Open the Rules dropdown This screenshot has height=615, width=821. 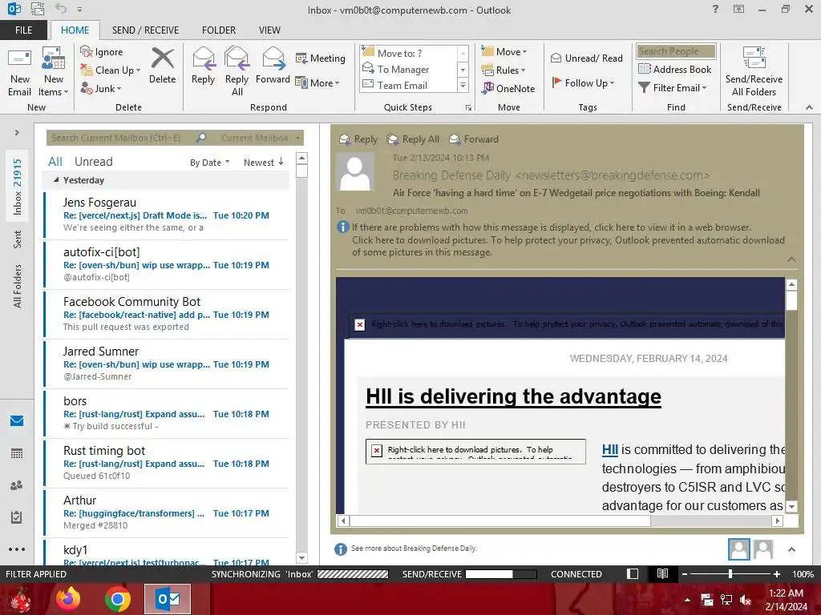[x=504, y=70]
